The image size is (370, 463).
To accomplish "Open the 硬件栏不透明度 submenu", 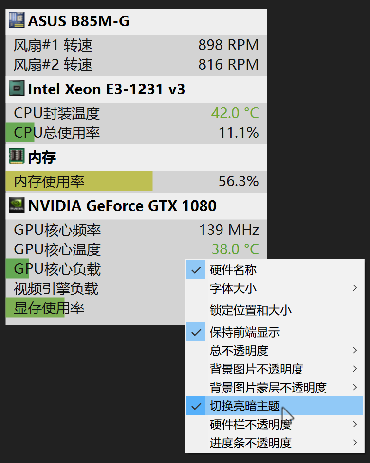I will click(x=251, y=425).
